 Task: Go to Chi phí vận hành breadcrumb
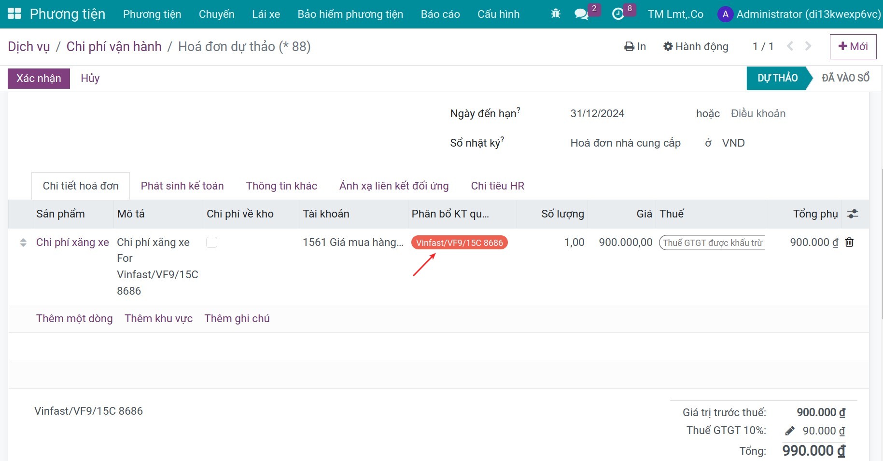[114, 46]
